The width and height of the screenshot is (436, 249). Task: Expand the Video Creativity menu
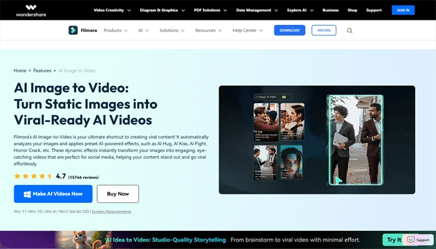(112, 11)
